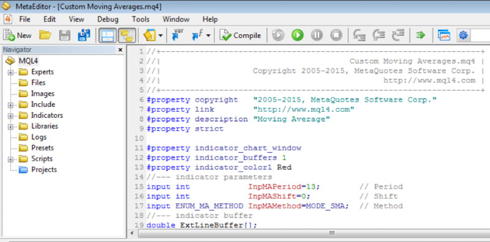Open the Edit menu
The height and width of the screenshot is (242, 490).
[x=50, y=20]
